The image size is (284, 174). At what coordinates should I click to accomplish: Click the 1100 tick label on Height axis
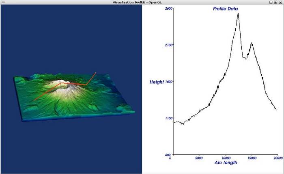[169, 118]
